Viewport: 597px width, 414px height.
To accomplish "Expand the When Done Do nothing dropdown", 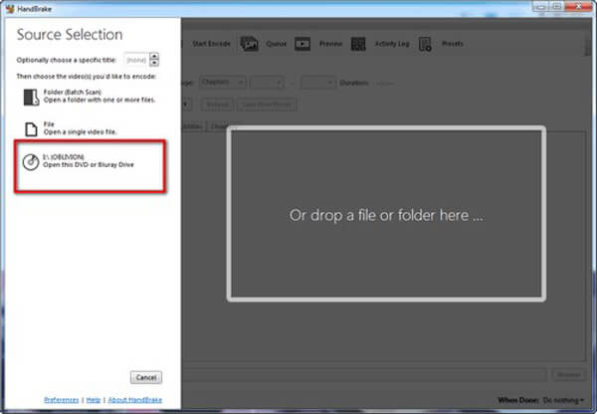I will (563, 400).
